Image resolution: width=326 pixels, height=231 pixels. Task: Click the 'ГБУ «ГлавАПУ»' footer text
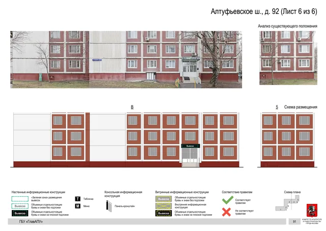pyautogui.click(x=31, y=222)
